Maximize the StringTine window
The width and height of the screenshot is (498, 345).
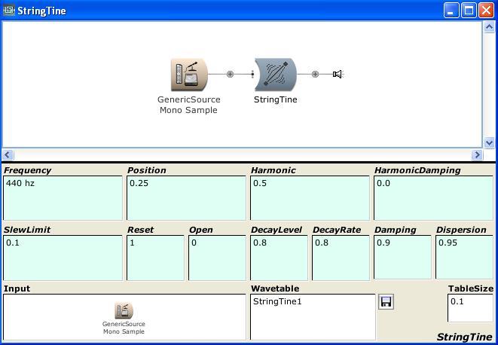coord(469,11)
